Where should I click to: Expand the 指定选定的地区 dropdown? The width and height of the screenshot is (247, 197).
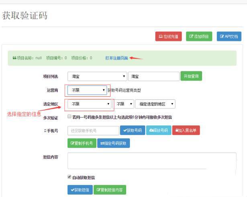[155, 104]
